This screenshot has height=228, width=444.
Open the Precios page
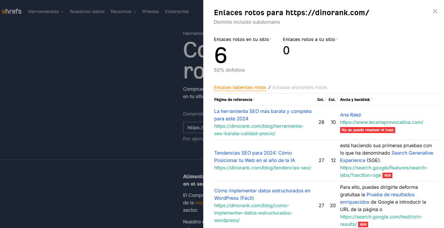click(x=151, y=11)
